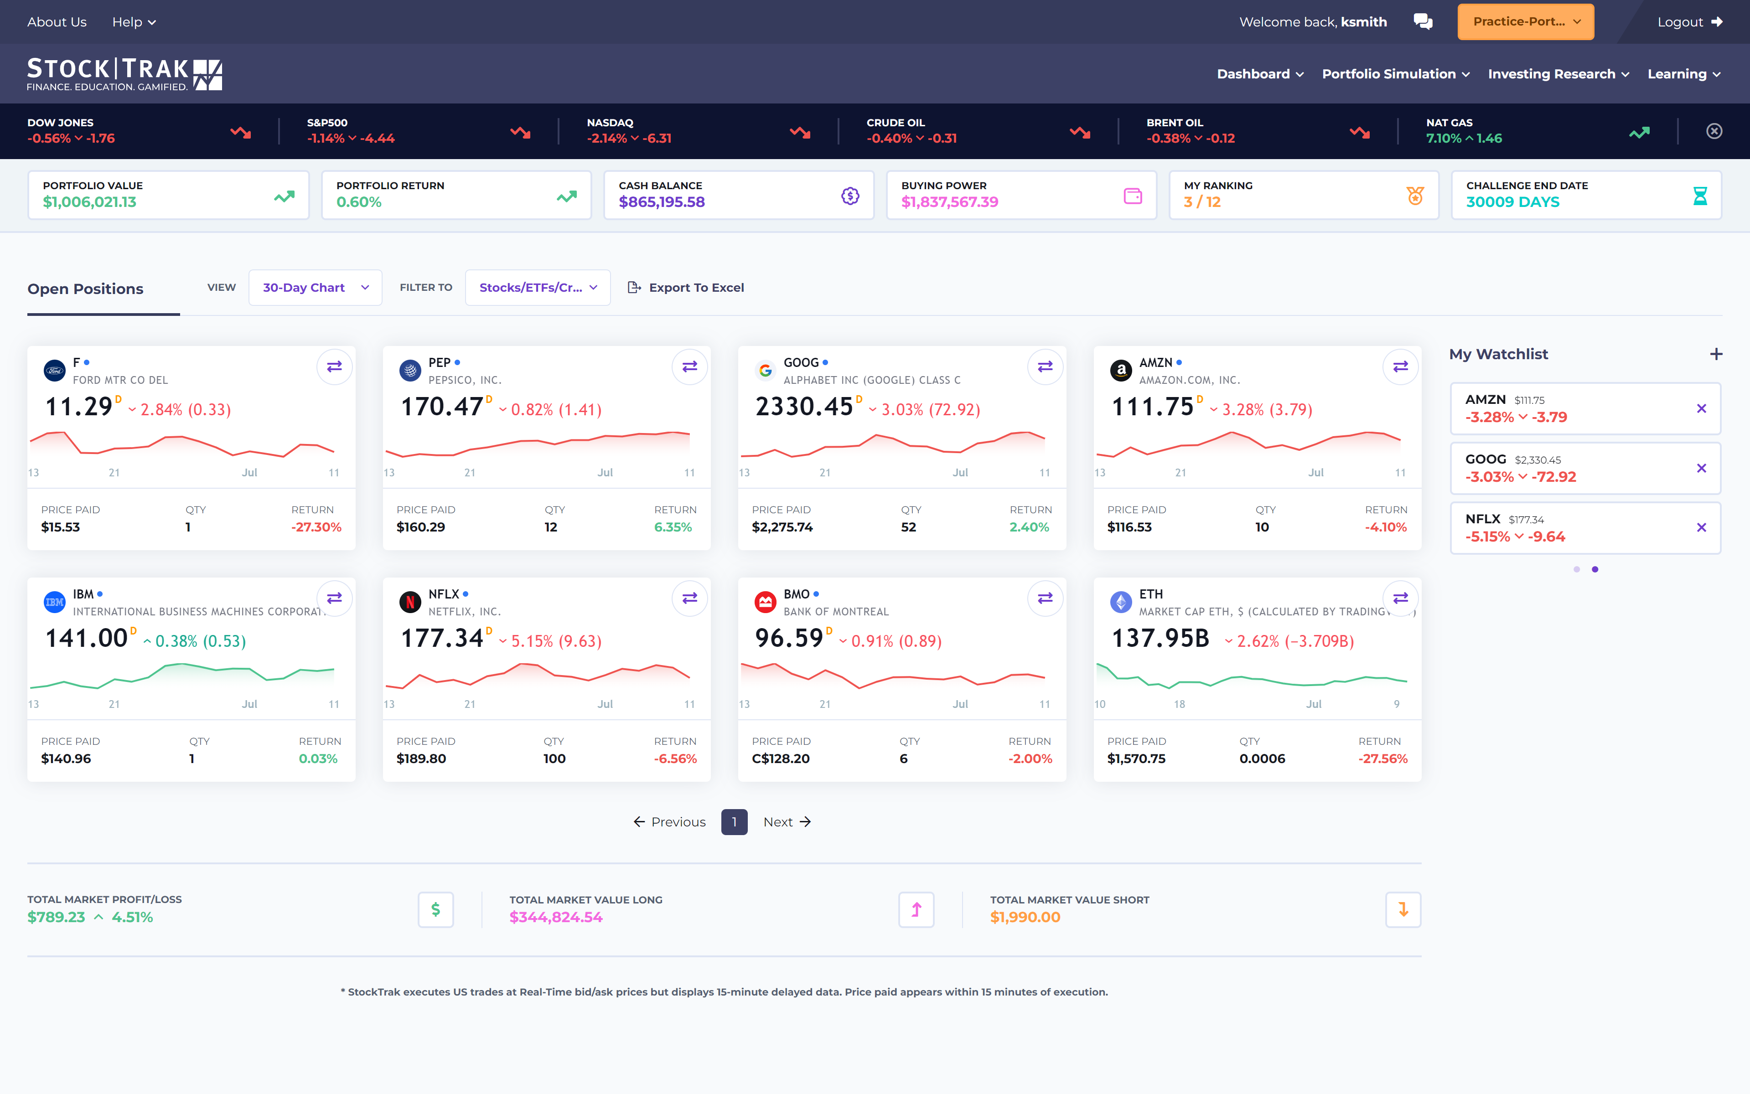Click the NASDAQ index ticker
Screen dimensions: 1750x1094
699,131
